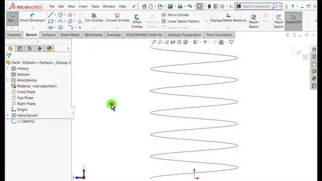
Task: Select the Line sketch tool
Action: point(50,15)
